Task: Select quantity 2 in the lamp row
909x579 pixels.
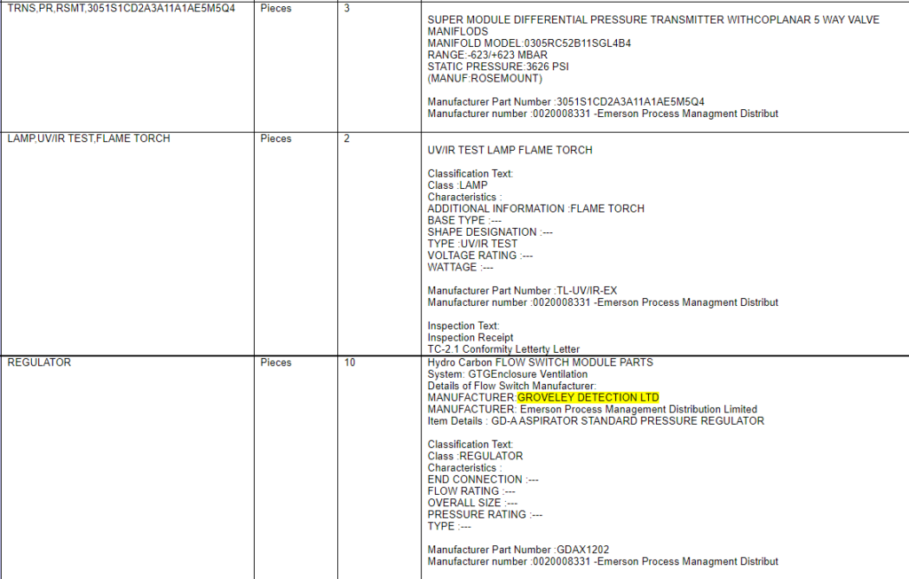Action: tap(346, 138)
